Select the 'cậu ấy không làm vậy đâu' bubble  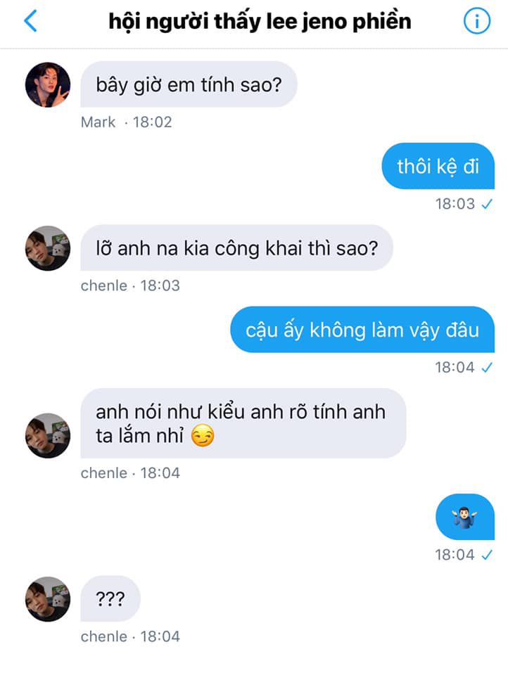click(362, 330)
